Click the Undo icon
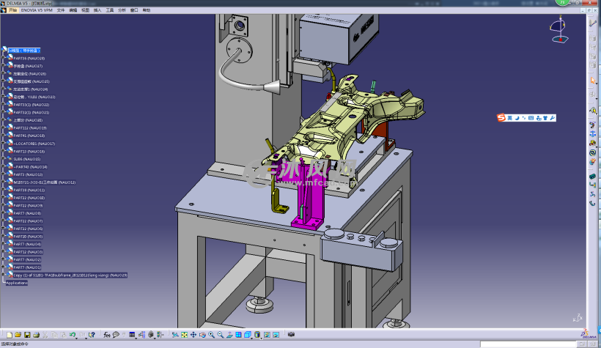Viewport: 601px width, 348px height. click(73, 335)
